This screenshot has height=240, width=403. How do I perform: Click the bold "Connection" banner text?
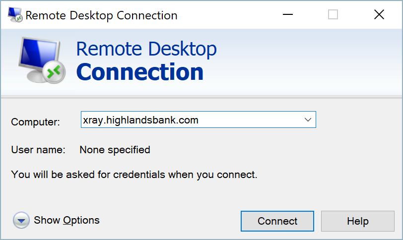pyautogui.click(x=140, y=72)
